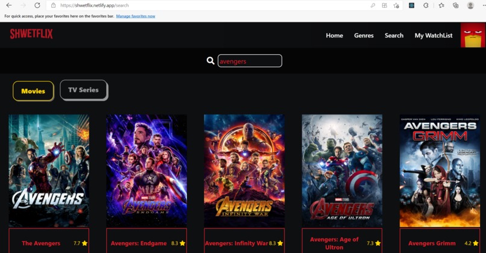The height and width of the screenshot is (253, 486).
Task: Open My WatchList in navigation
Action: (x=434, y=36)
